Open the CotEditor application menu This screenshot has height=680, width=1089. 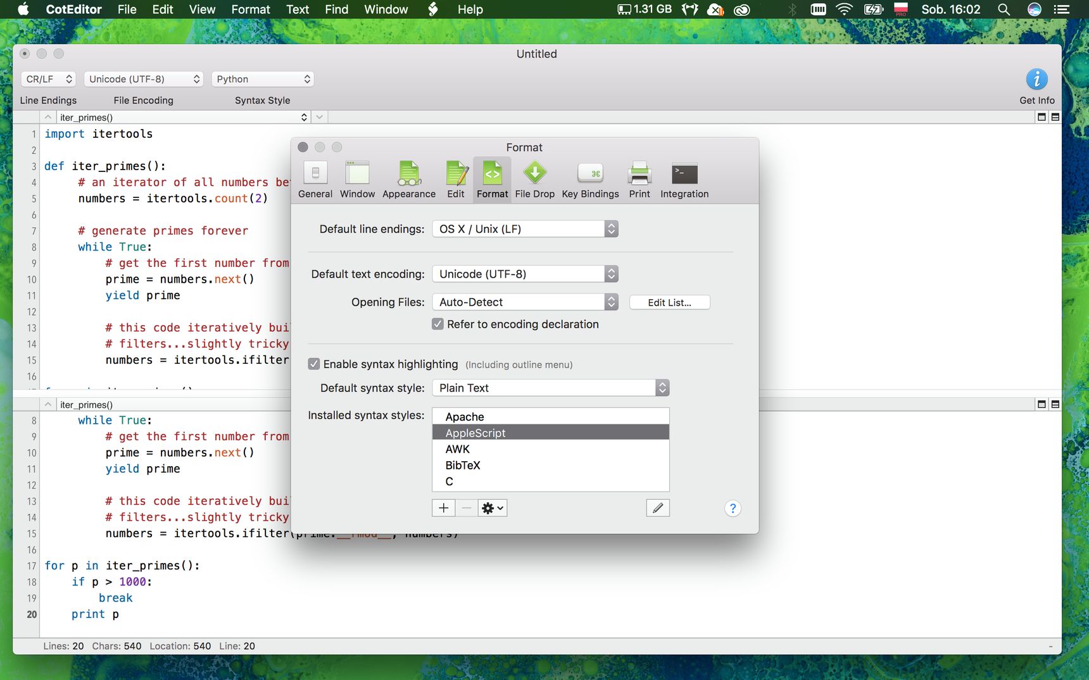(x=73, y=9)
